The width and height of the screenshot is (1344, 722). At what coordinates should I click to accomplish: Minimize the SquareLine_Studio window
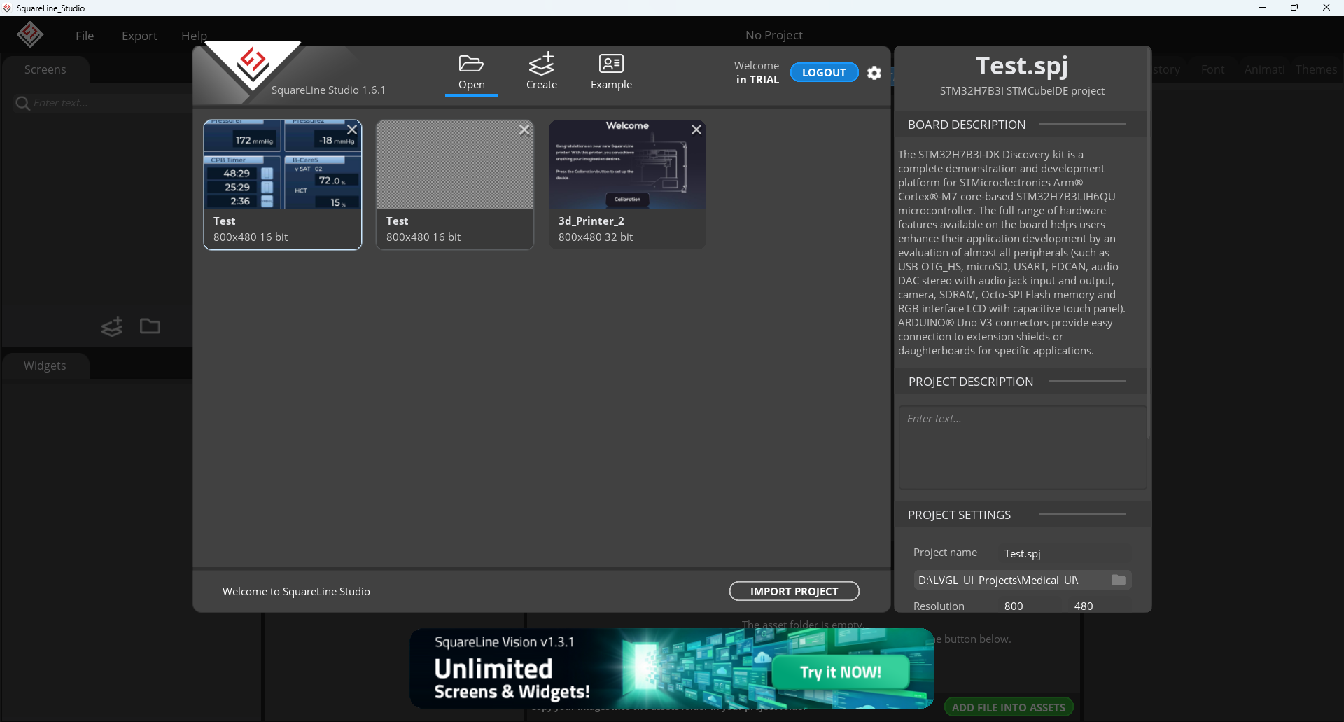pyautogui.click(x=1263, y=8)
